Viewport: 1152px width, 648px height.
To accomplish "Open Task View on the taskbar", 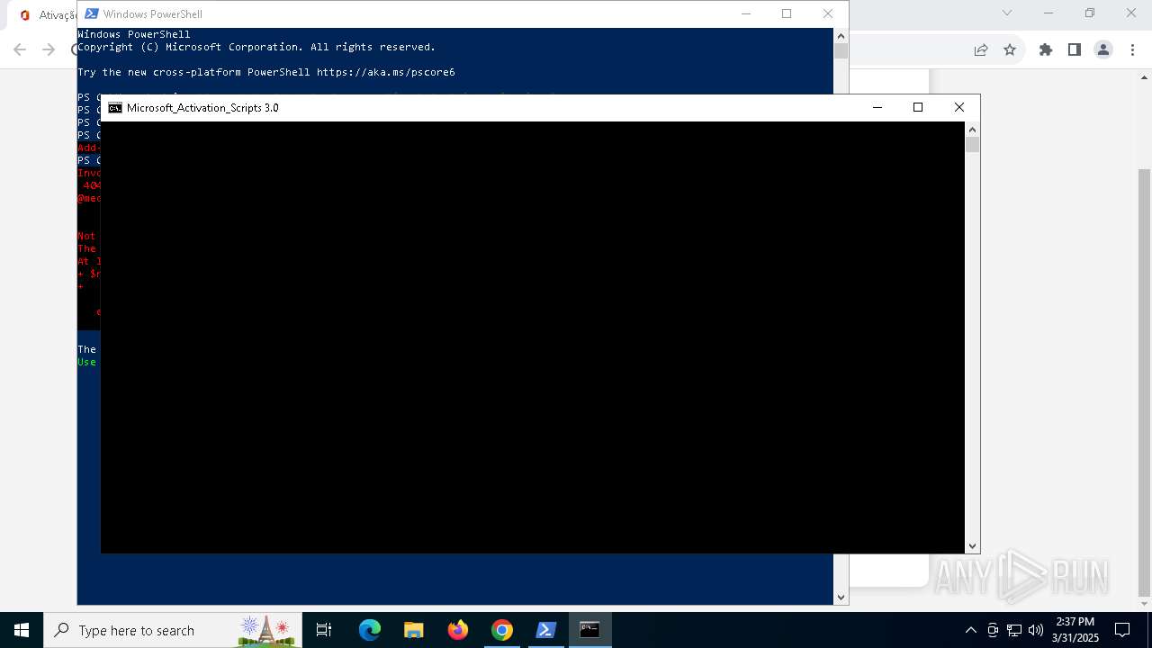I will pyautogui.click(x=324, y=630).
